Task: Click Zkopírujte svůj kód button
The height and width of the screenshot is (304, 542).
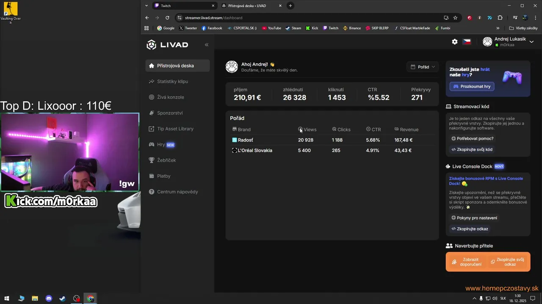Action: pos(472,149)
